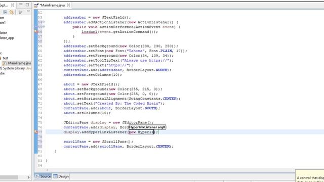This screenshot has width=324, height=182.
Task: Collapse the code fold on line 55
Action: point(44,27)
